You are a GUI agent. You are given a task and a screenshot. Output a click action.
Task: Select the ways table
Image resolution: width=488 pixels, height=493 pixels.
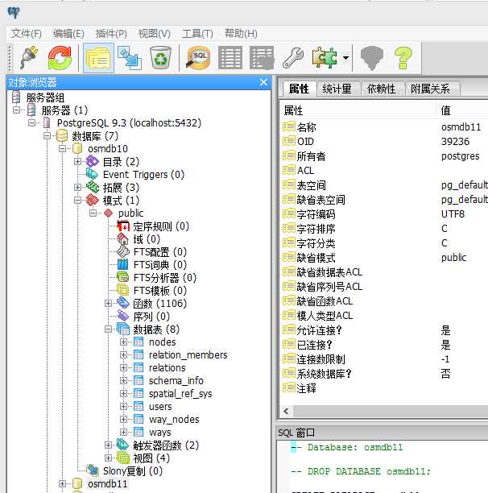tap(160, 433)
